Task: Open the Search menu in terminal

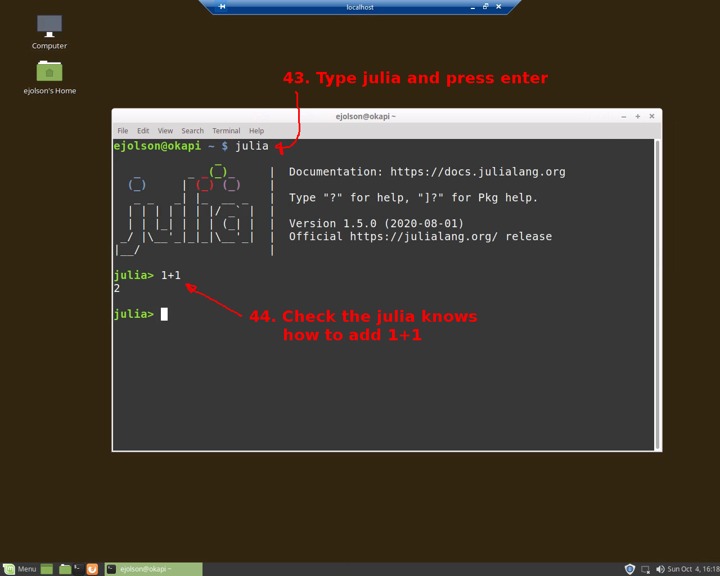Action: pos(192,130)
